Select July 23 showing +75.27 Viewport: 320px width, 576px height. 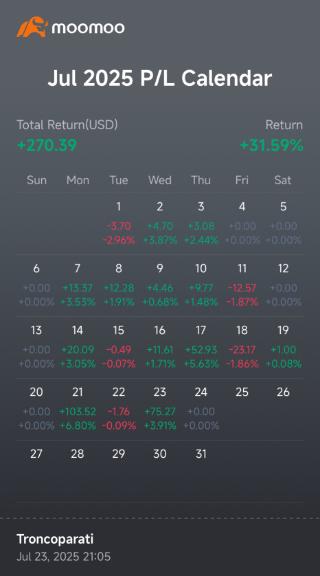tap(159, 409)
